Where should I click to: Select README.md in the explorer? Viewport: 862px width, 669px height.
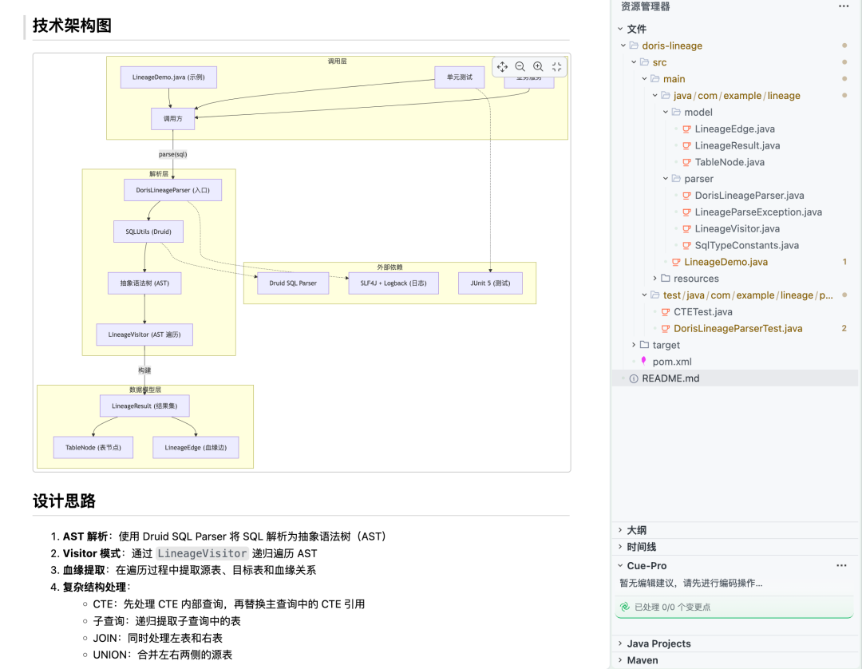click(670, 378)
